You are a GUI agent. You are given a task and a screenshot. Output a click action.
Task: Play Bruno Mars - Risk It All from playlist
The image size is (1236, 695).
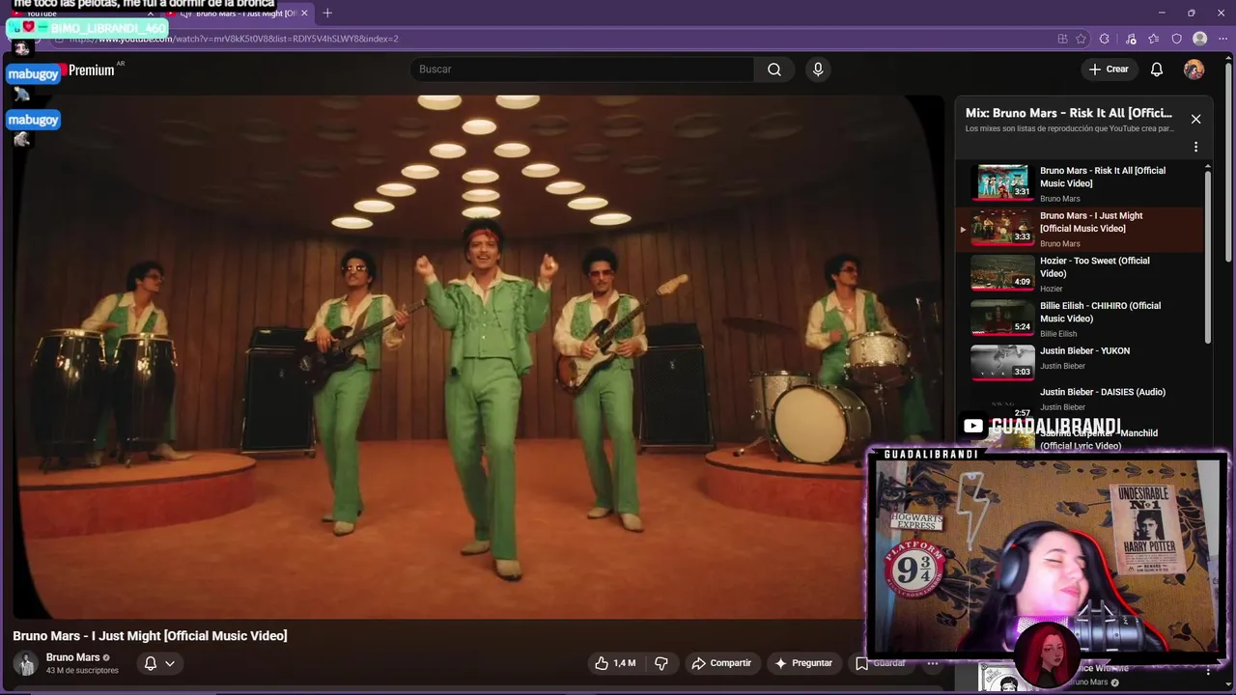point(1081,183)
